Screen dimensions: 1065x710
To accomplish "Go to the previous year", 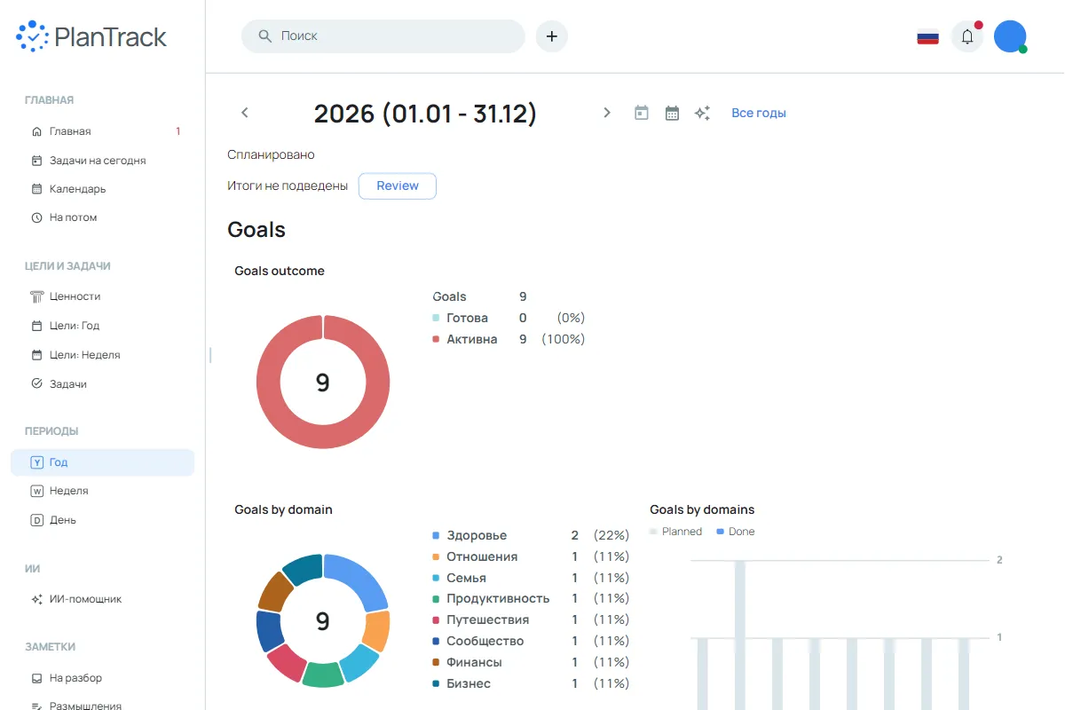I will 245,113.
